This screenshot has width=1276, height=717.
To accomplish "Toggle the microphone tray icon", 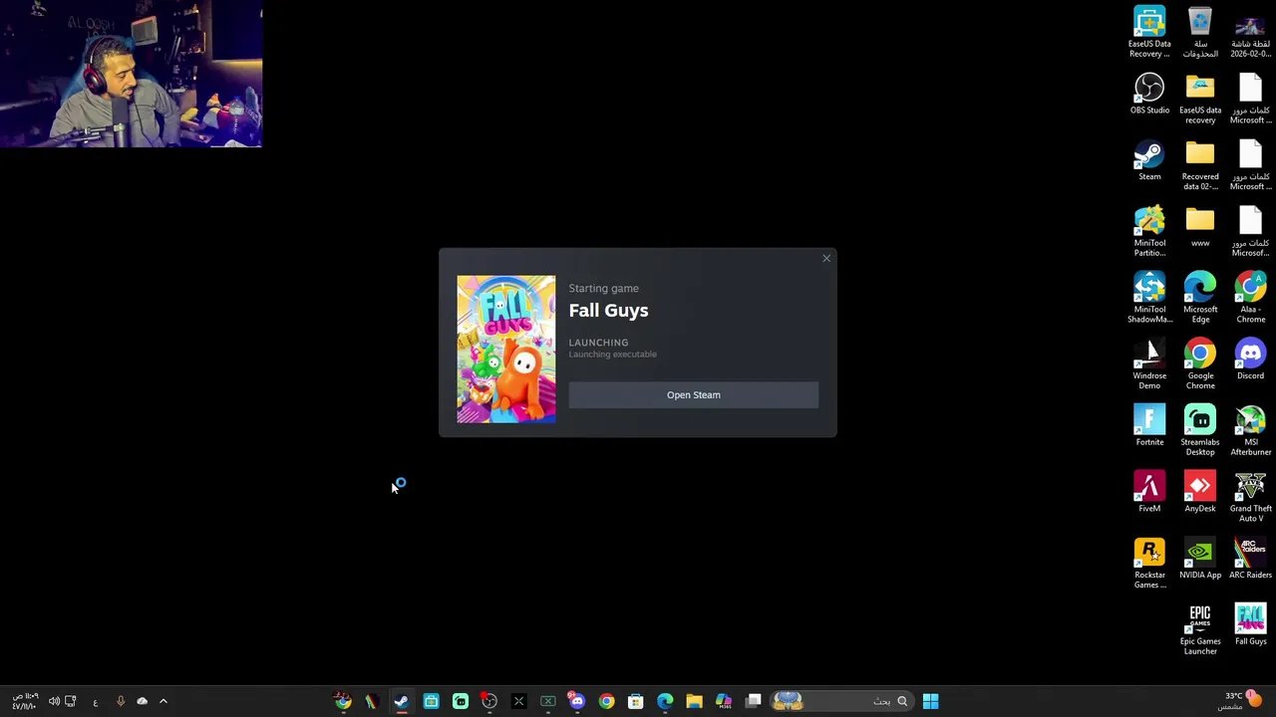I will pos(121,701).
